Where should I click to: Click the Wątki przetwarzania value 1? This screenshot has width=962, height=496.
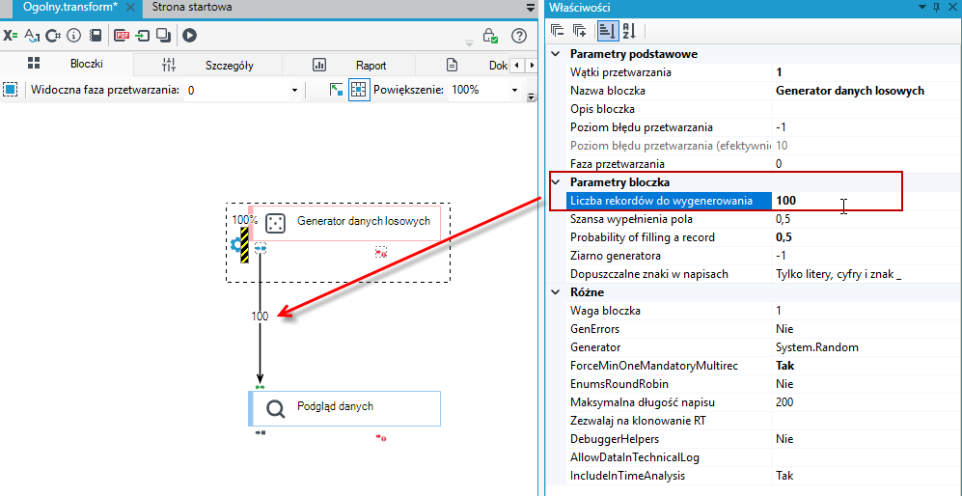pos(866,72)
